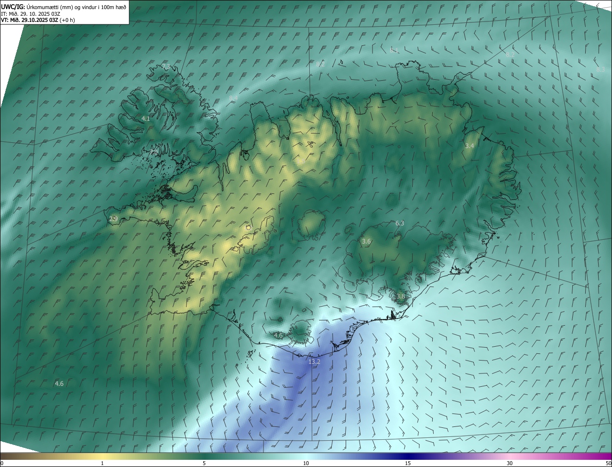The image size is (612, 467).
Task: Select the 3.8 value label on the map
Action: point(401,296)
